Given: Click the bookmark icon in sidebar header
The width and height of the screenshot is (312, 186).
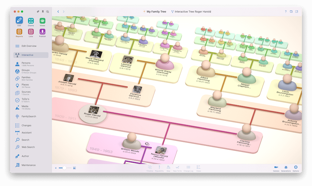Looking at the screenshot, I should point(43,11).
